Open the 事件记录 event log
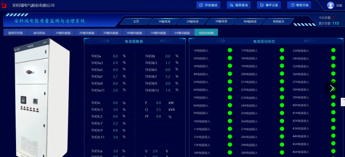 click(x=269, y=5)
